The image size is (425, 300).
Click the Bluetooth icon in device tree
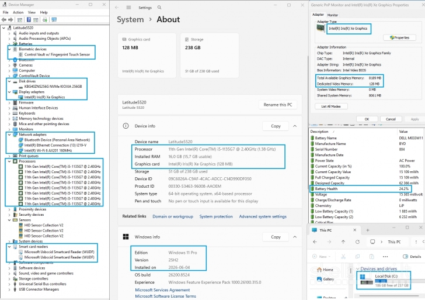(15, 60)
